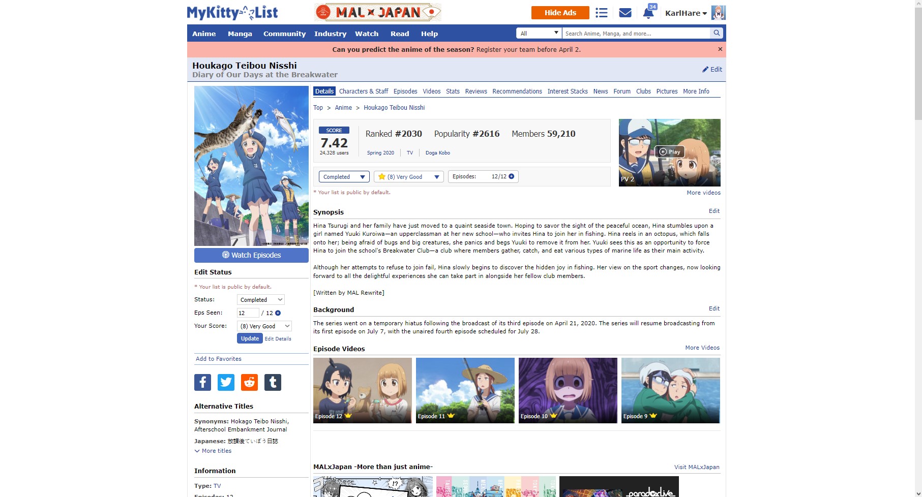Click the Visit MALxJapan link
Image resolution: width=922 pixels, height=497 pixels.
pyautogui.click(x=697, y=467)
